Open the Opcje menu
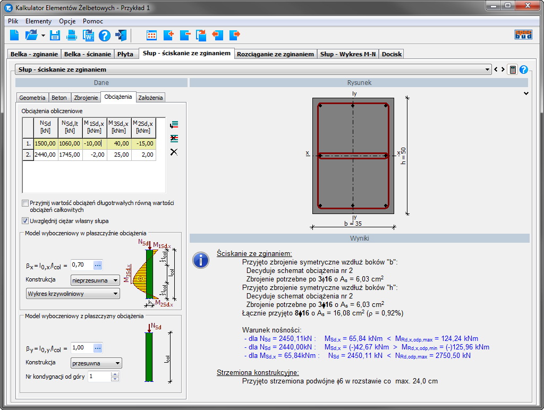This screenshot has height=410, width=544. pyautogui.click(x=67, y=21)
